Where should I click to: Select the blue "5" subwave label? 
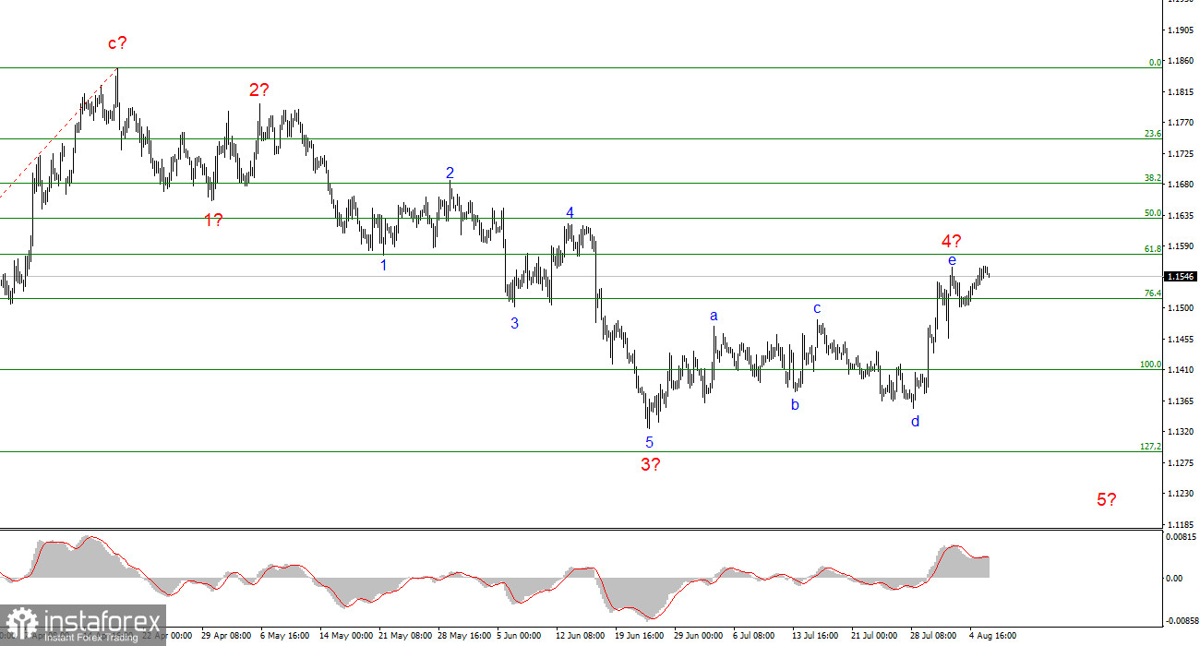649,442
